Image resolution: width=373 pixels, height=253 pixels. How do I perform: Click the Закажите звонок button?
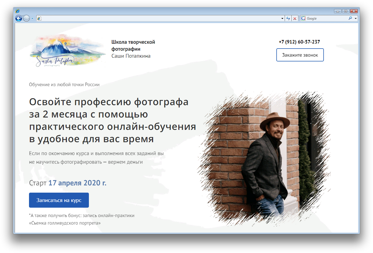[x=300, y=55]
